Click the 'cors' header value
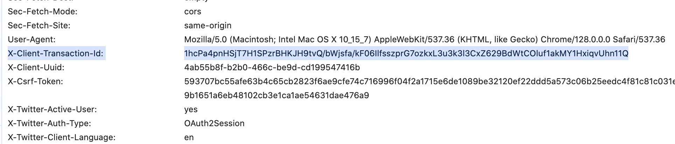This screenshot has width=675, height=144. (x=193, y=12)
